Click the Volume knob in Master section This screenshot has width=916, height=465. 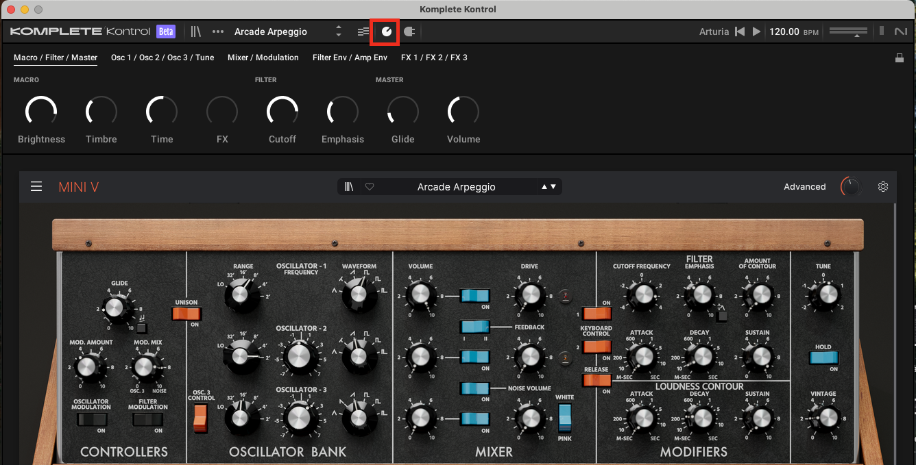463,112
